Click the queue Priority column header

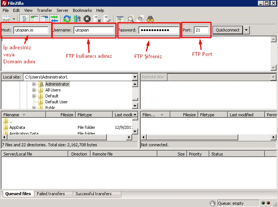point(198,154)
